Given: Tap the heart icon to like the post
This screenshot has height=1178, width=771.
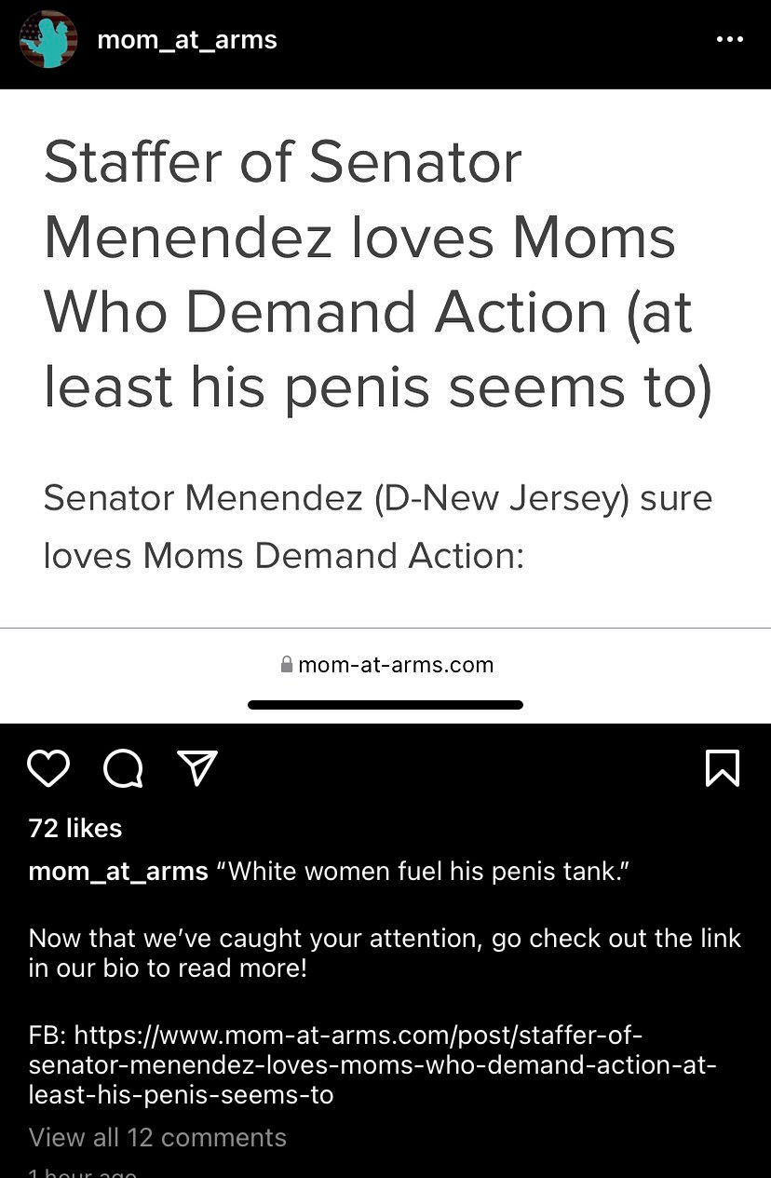Looking at the screenshot, I should [x=48, y=769].
